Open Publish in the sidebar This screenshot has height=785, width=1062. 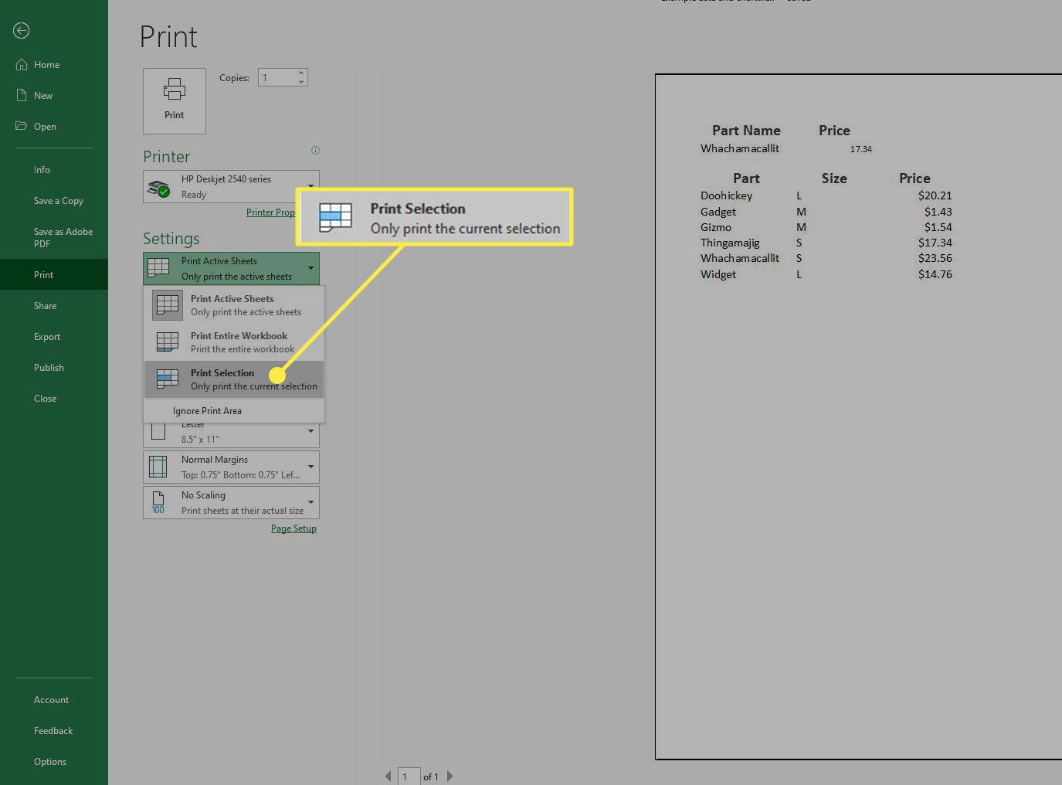tap(49, 368)
